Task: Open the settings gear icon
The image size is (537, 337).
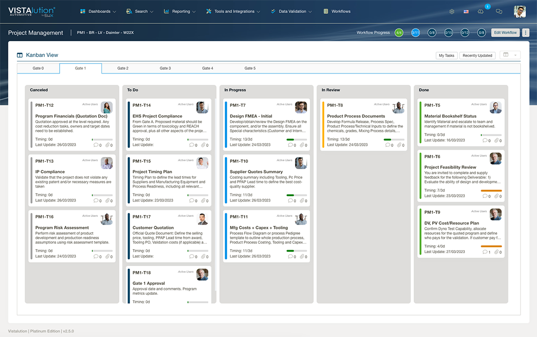Action: (x=451, y=11)
